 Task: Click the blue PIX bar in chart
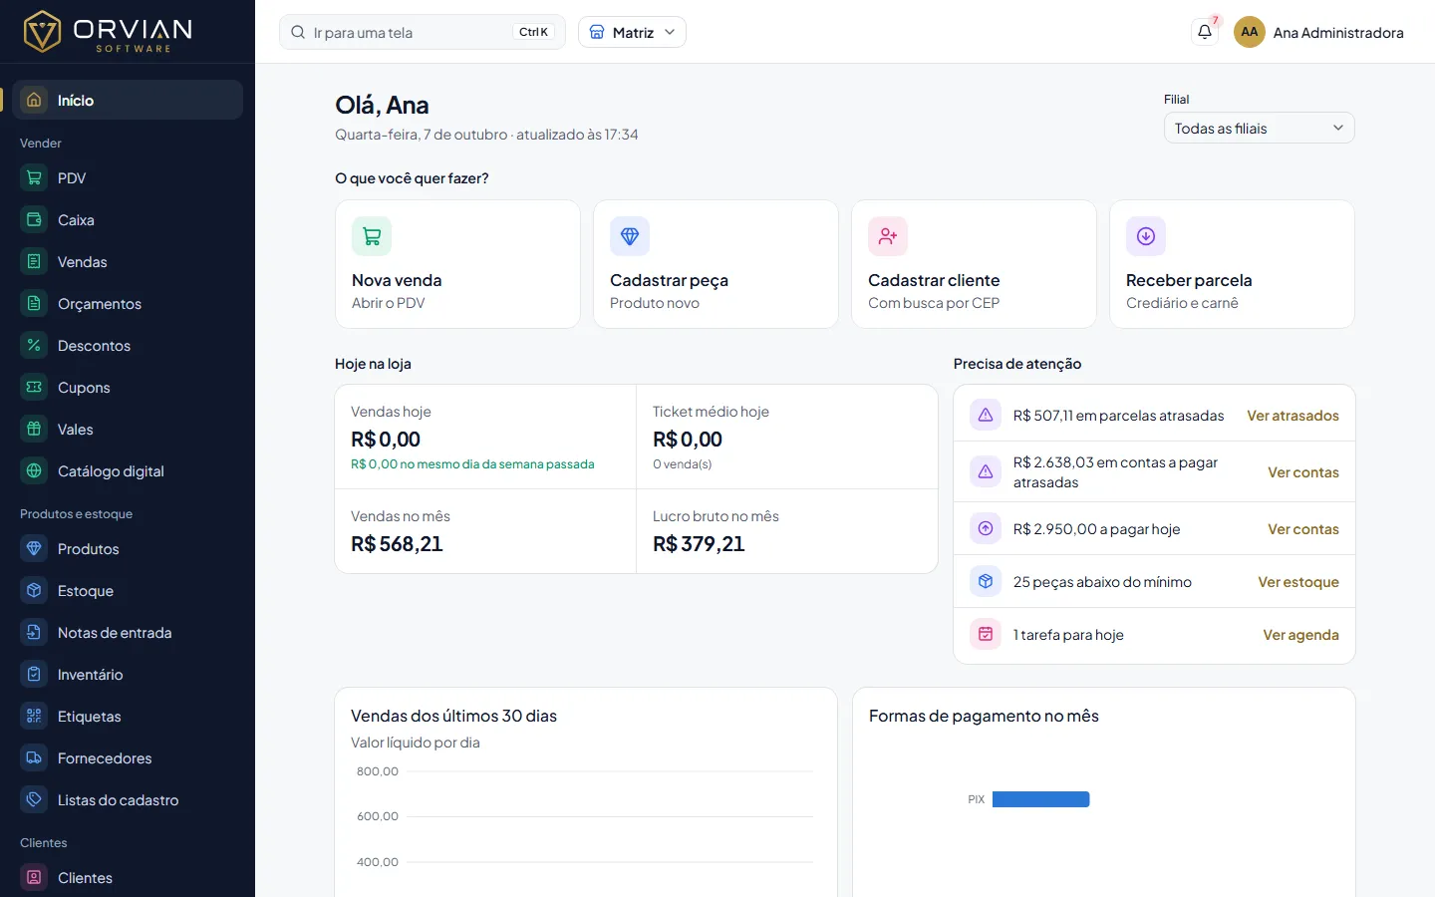click(1040, 799)
